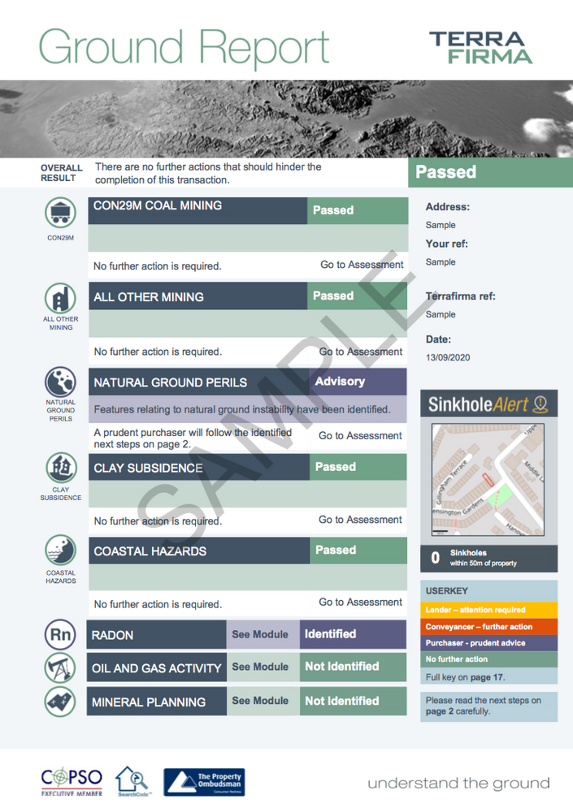Select the Natural Ground Perils icon
The image size is (573, 812).
[x=60, y=382]
